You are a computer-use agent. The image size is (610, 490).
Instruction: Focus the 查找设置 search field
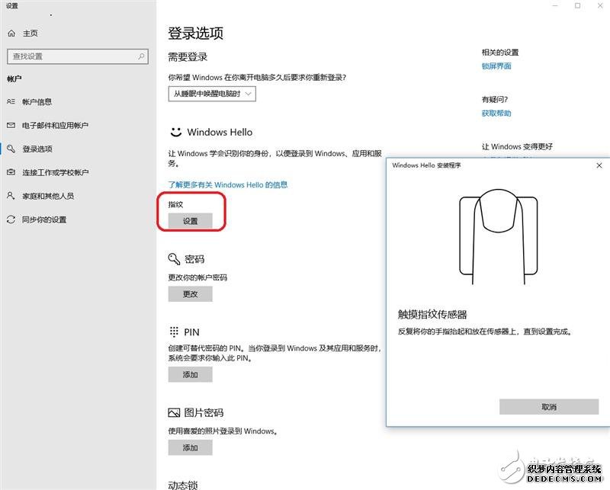point(78,56)
